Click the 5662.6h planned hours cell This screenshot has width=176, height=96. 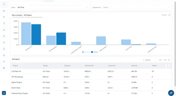[x=88, y=71]
